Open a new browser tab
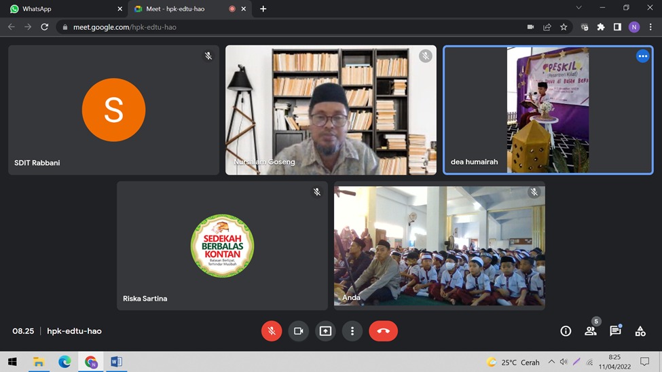 click(x=263, y=9)
